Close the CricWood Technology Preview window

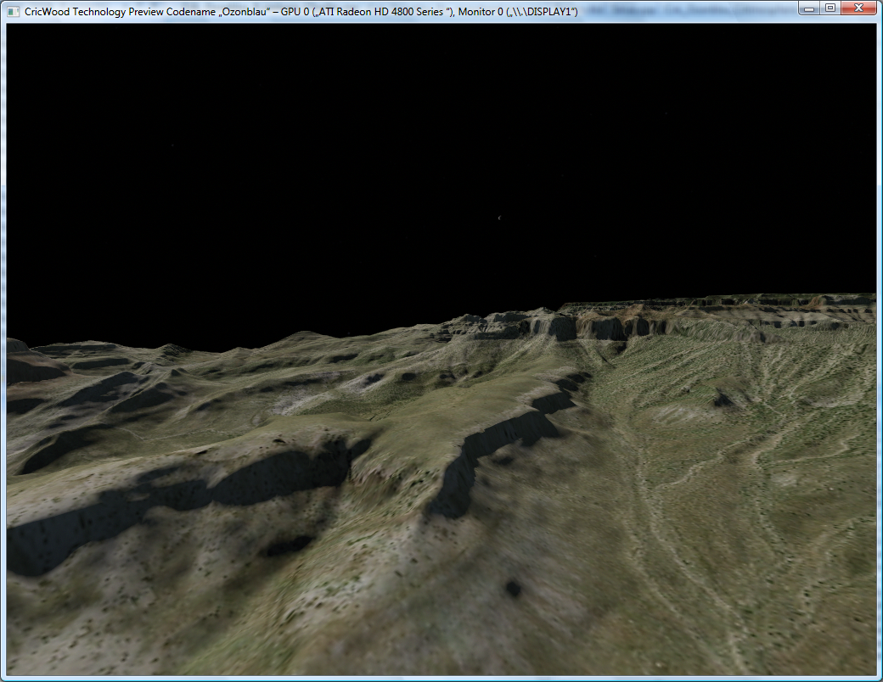tap(859, 8)
